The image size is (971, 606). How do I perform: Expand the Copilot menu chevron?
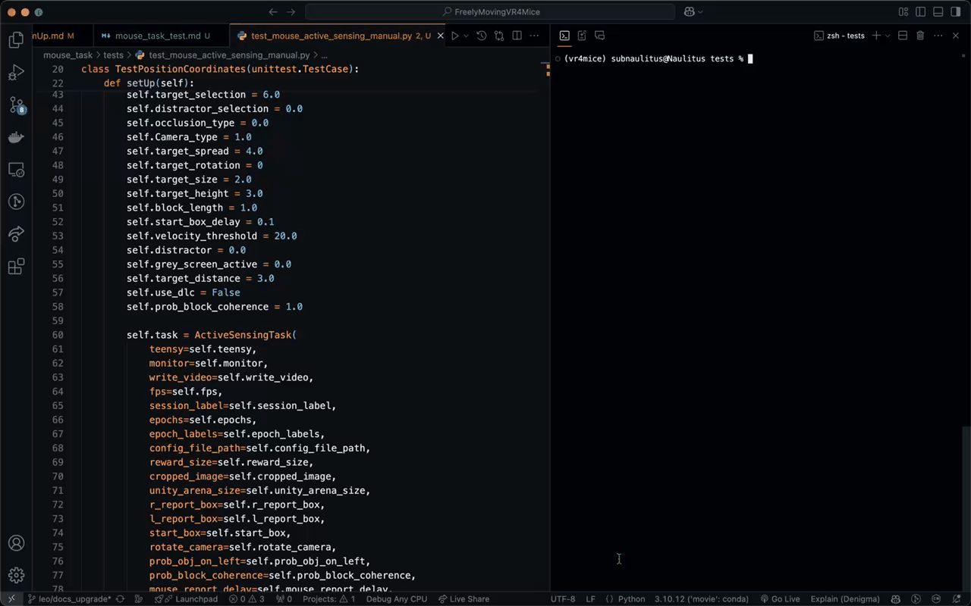click(700, 11)
